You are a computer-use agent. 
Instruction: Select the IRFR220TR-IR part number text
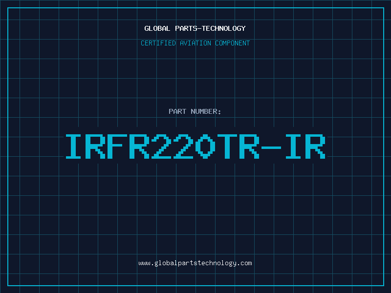[x=195, y=146]
